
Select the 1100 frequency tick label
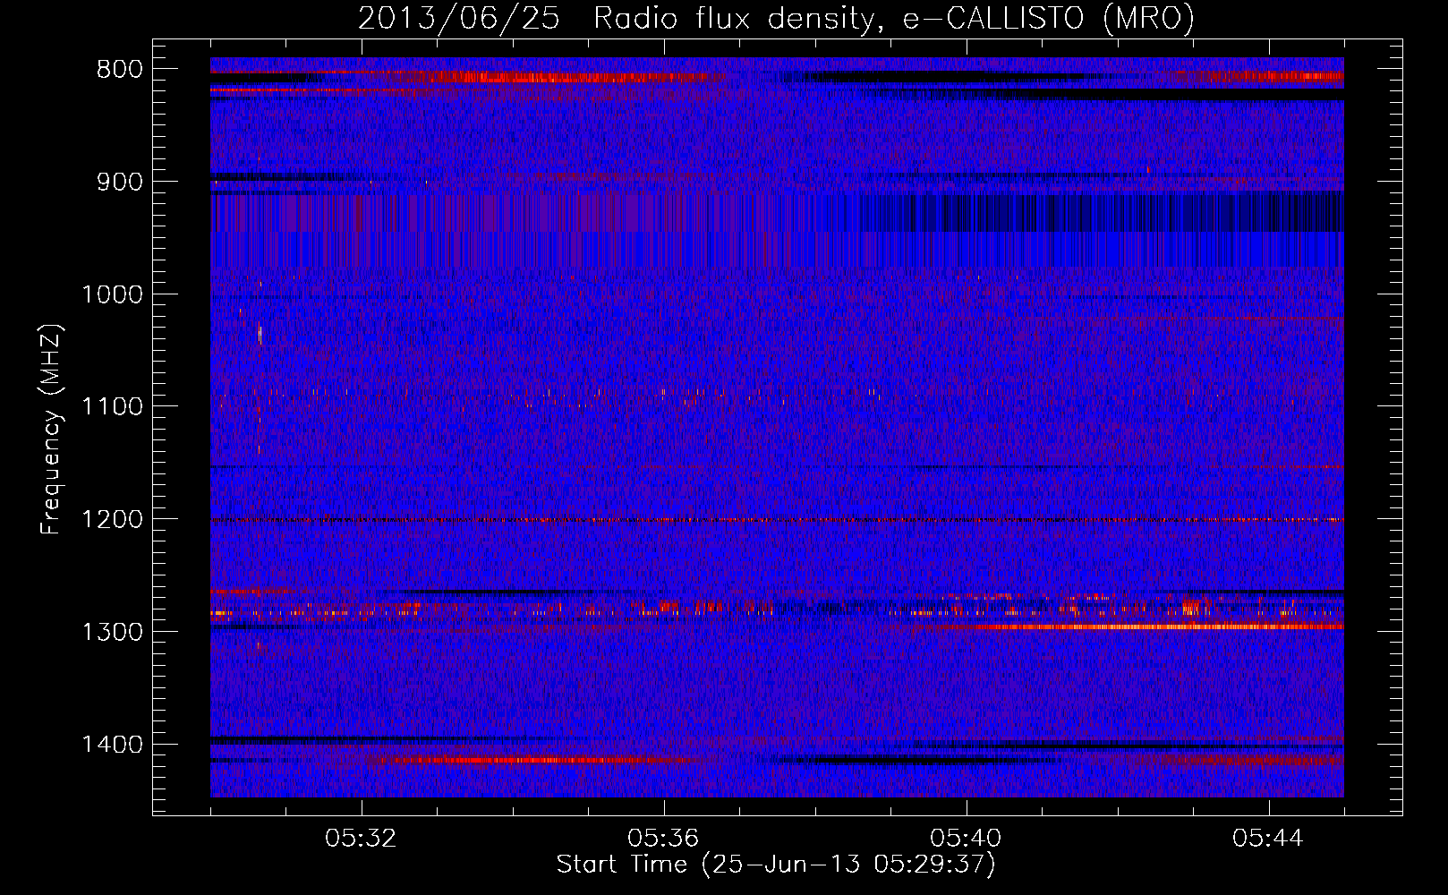pos(112,407)
